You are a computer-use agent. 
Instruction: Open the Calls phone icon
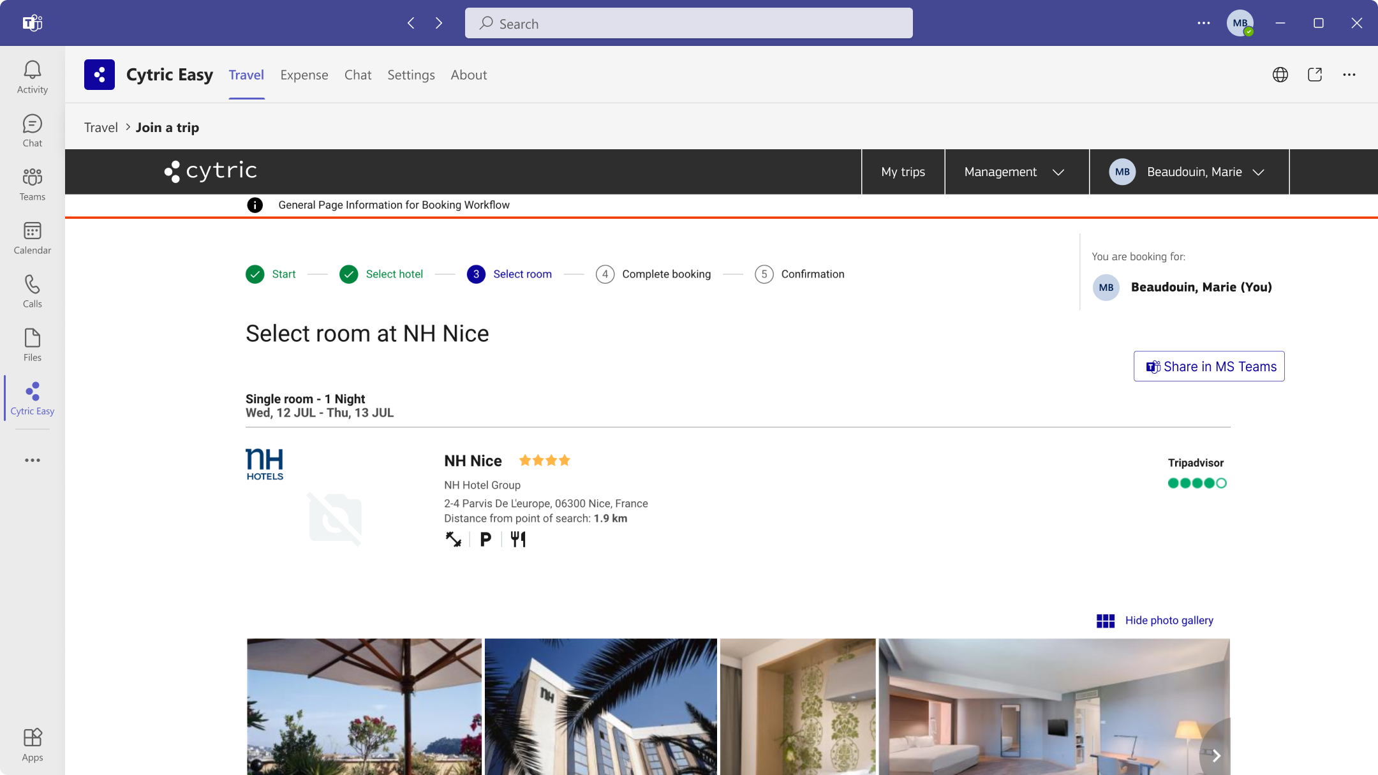tap(32, 291)
